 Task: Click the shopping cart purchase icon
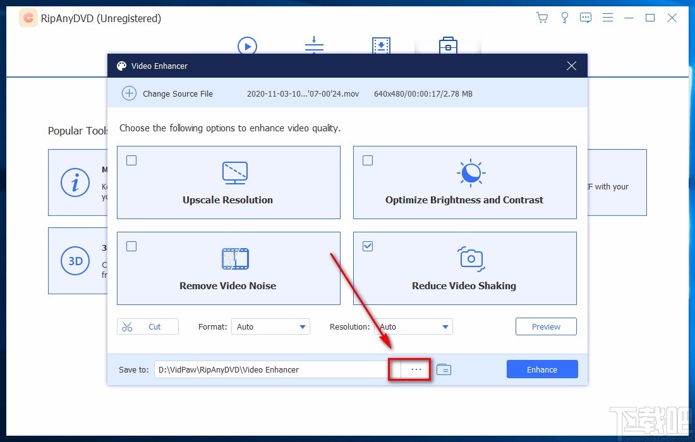(x=542, y=18)
